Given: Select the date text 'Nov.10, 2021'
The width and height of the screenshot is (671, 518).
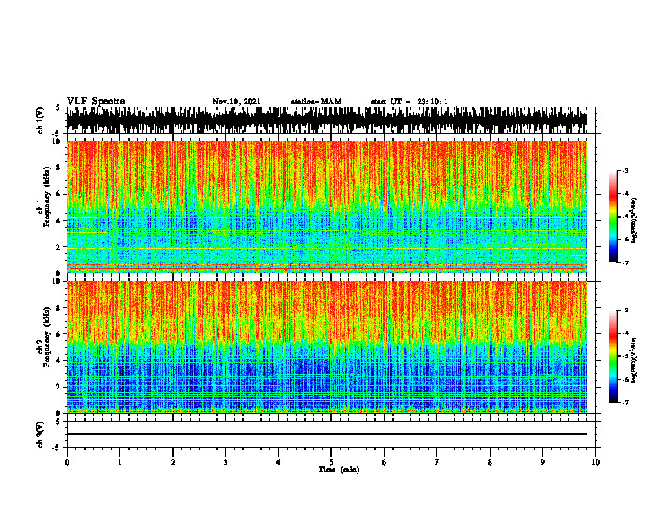Looking at the screenshot, I should 236,102.
